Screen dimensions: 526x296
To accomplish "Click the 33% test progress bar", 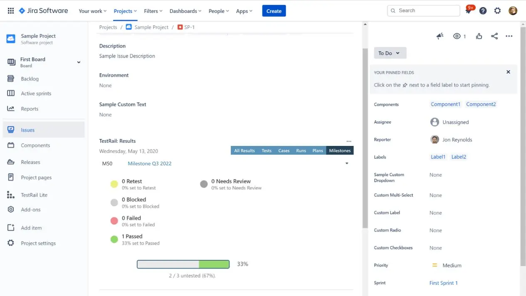I will (x=183, y=264).
